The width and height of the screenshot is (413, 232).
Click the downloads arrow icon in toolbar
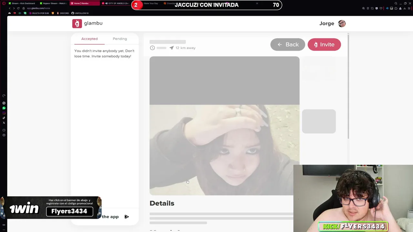(x=405, y=8)
